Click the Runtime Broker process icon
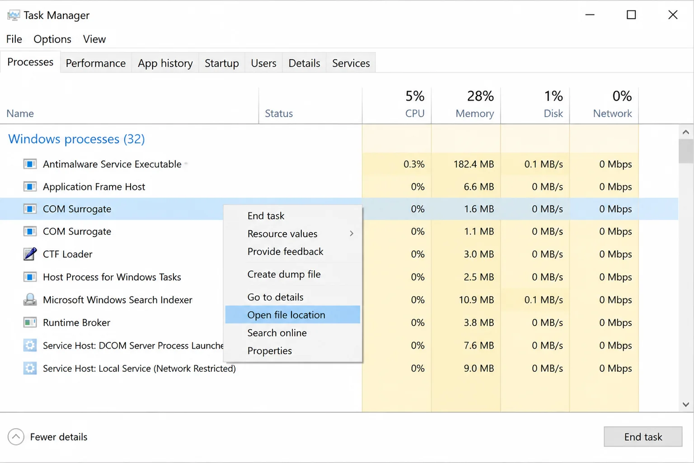Image resolution: width=694 pixels, height=463 pixels. pyautogui.click(x=30, y=322)
